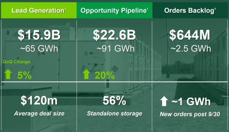Image resolution: width=229 pixels, height=132 pixels.
Task: Click the QoQ Change label
Action: tap(16, 62)
